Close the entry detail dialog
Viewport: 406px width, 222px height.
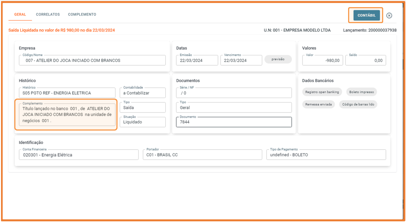[x=389, y=16]
